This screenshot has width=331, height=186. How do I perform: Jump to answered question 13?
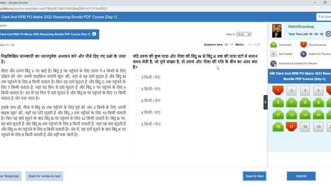pyautogui.click(x=305, y=115)
